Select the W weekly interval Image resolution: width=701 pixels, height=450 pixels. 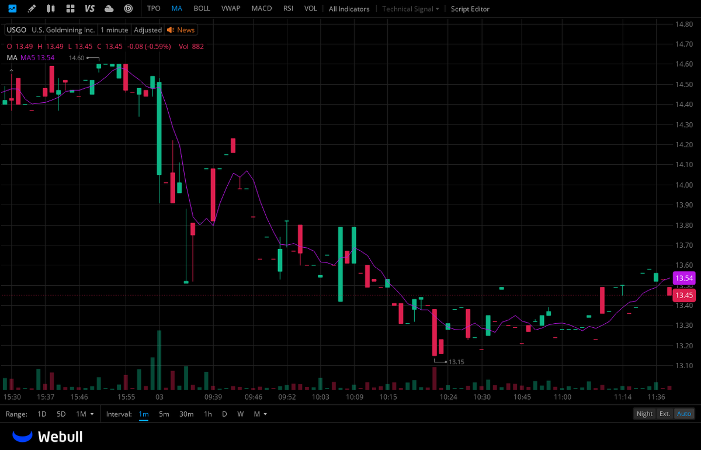pos(241,414)
